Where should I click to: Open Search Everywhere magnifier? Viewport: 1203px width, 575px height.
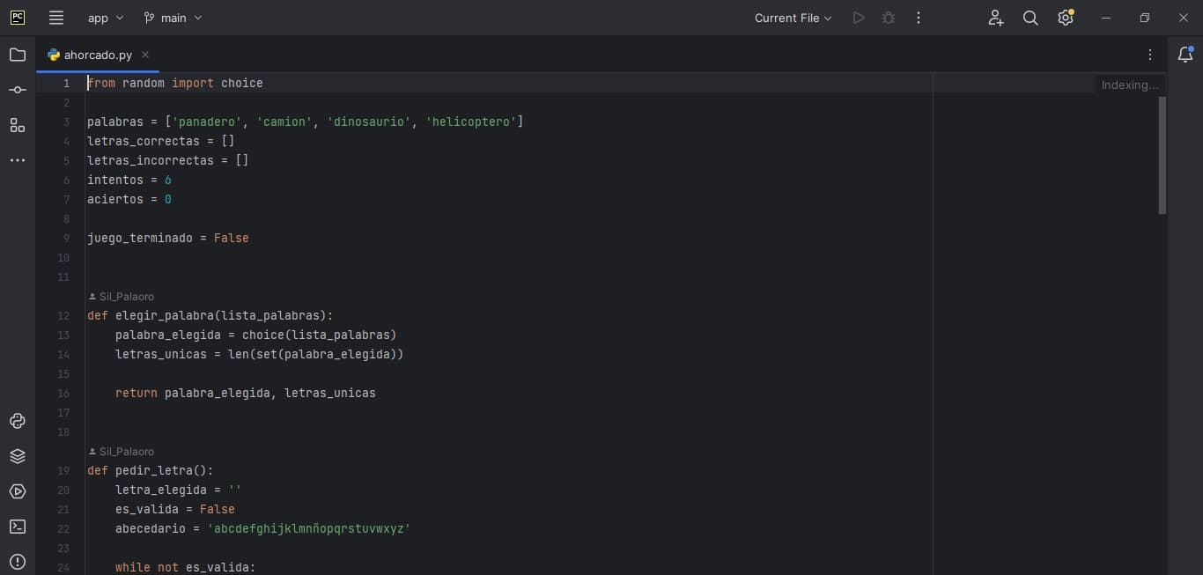[1030, 18]
